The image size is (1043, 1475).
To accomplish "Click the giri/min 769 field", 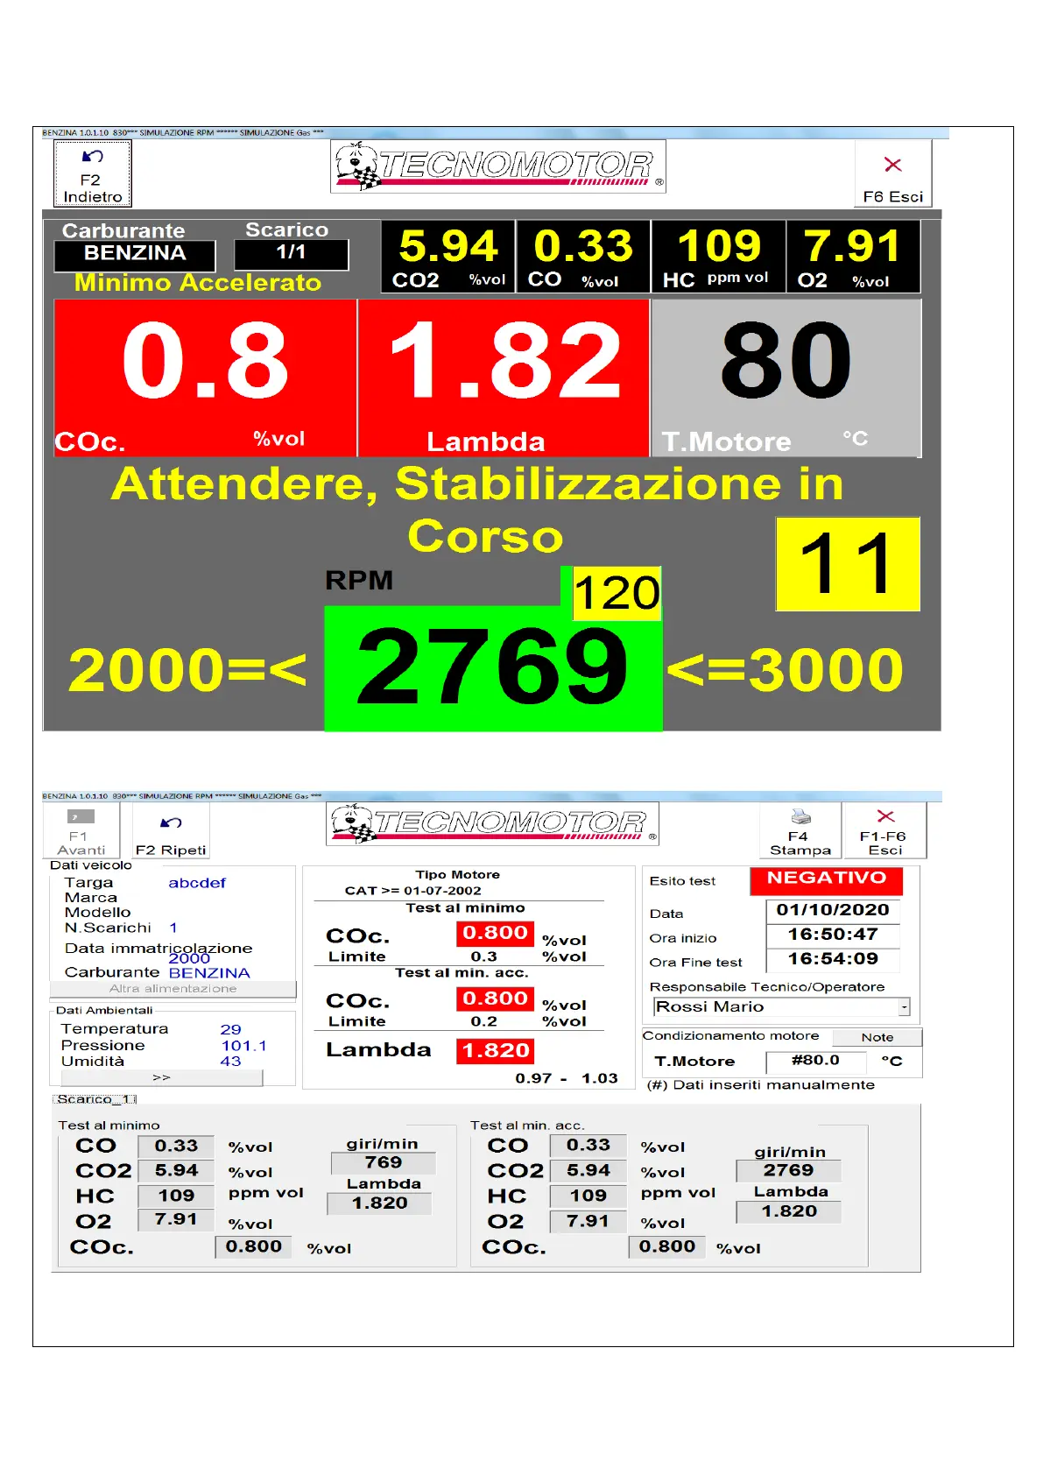I will [384, 1163].
